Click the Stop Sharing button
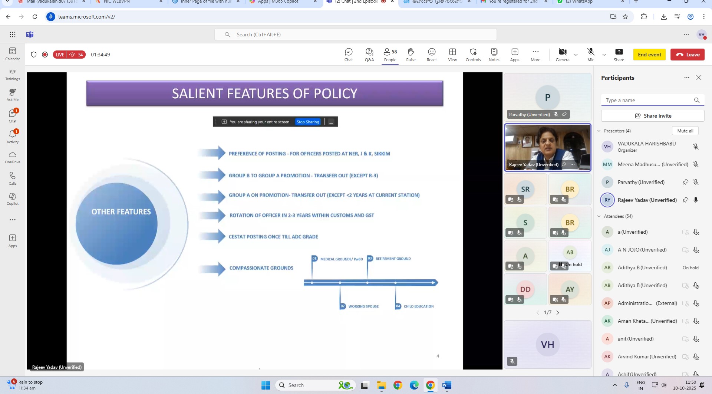This screenshot has width=712, height=394. point(307,122)
